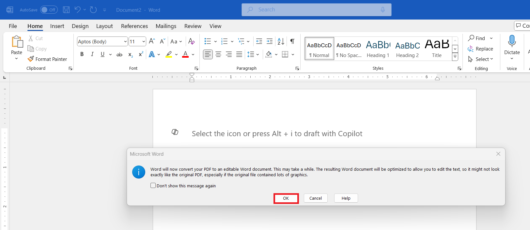This screenshot has height=230, width=530.
Task: Click OK in conversion dialog
Action: pos(286,198)
